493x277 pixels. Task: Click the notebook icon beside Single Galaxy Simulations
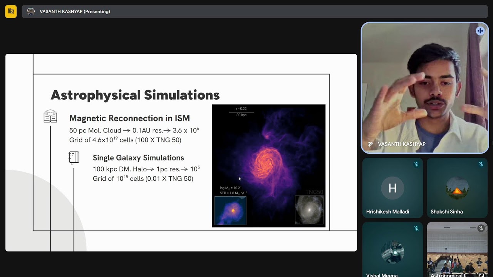pyautogui.click(x=74, y=157)
